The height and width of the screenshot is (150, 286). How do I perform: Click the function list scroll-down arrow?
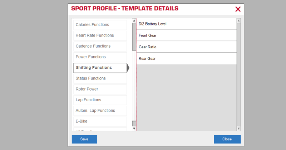click(x=238, y=128)
